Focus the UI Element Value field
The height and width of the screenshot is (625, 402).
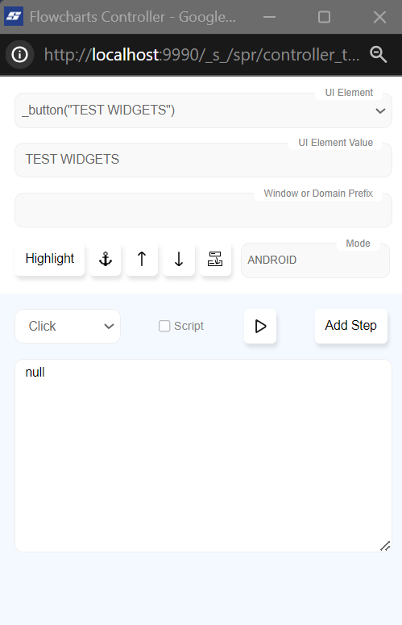[x=203, y=160]
